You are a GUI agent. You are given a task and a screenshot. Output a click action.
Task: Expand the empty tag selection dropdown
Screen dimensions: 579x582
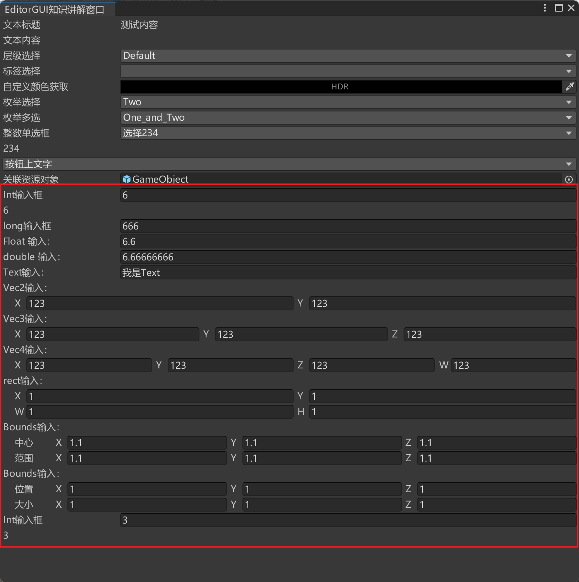[x=348, y=71]
